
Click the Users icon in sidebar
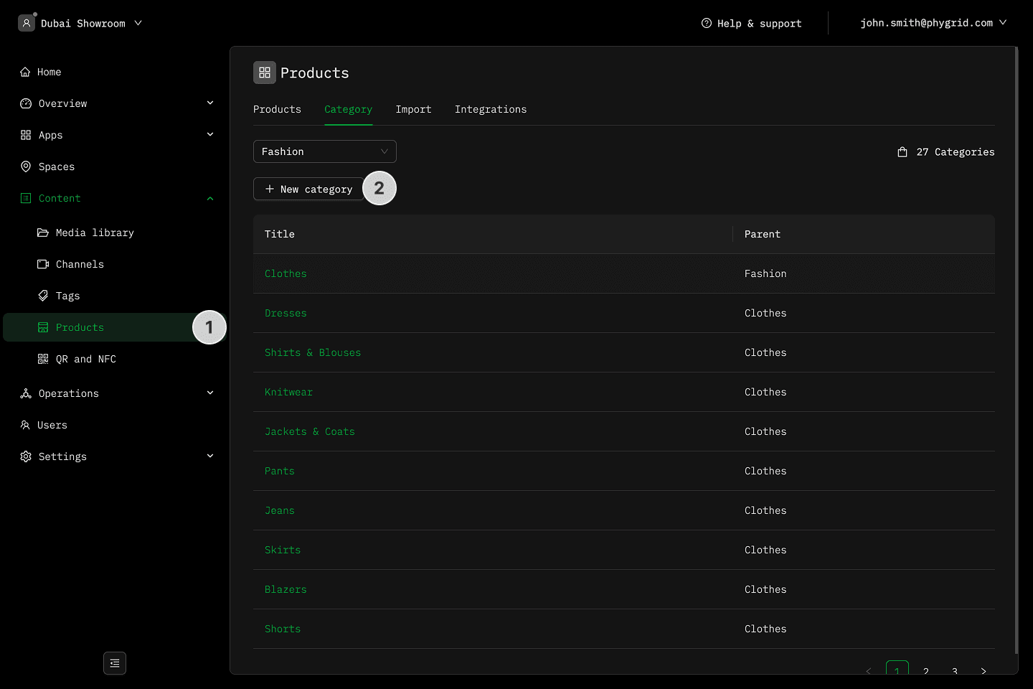[25, 425]
